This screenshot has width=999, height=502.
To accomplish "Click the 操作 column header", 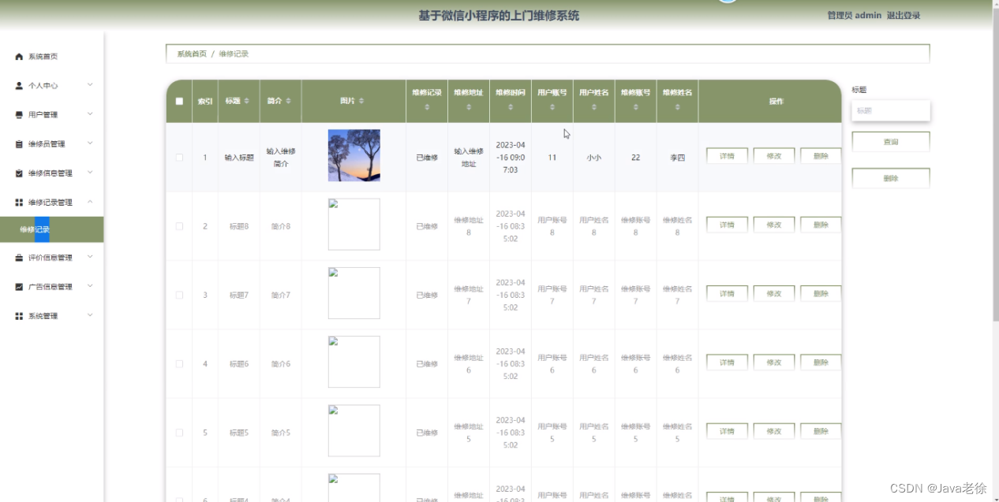I will [776, 101].
